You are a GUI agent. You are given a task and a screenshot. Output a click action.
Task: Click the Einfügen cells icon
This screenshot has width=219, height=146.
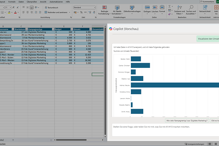pos(147,8)
